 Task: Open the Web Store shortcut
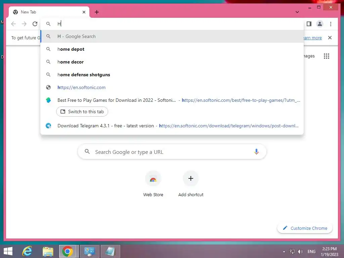tap(153, 184)
